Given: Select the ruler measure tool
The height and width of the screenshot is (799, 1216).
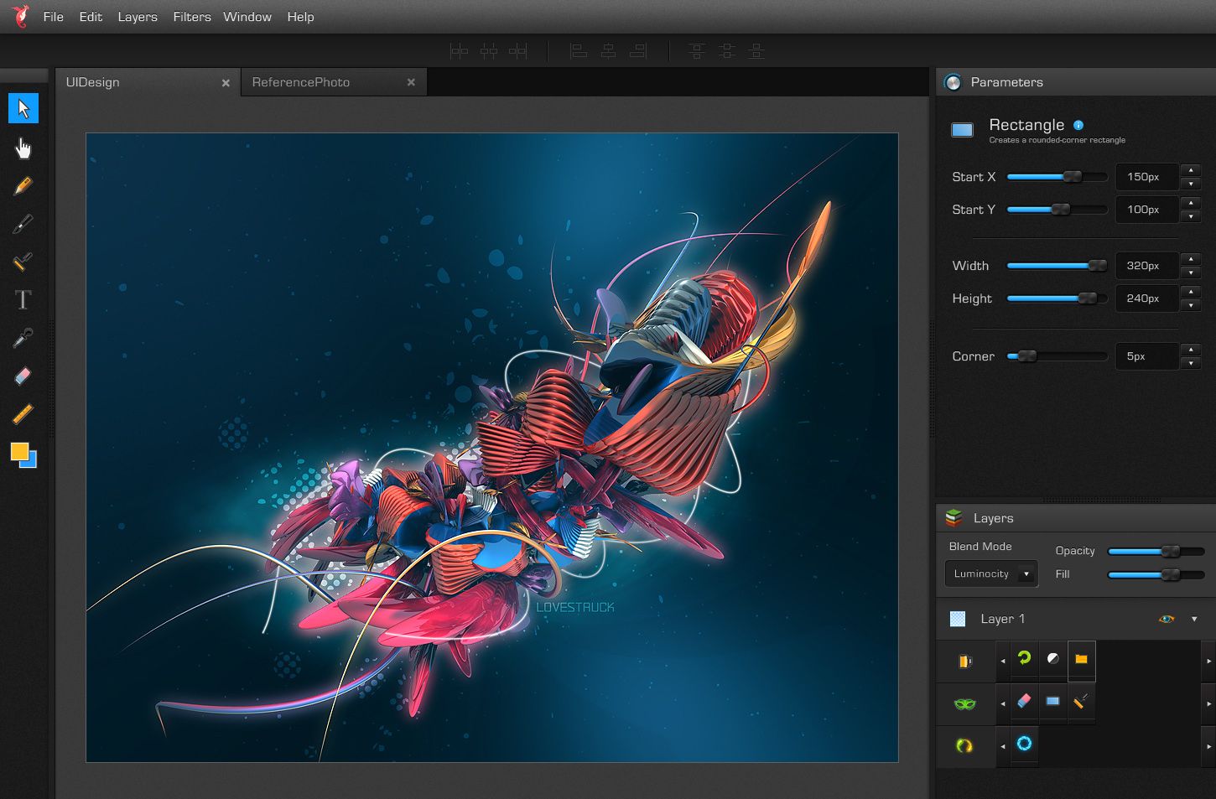Looking at the screenshot, I should (23, 413).
